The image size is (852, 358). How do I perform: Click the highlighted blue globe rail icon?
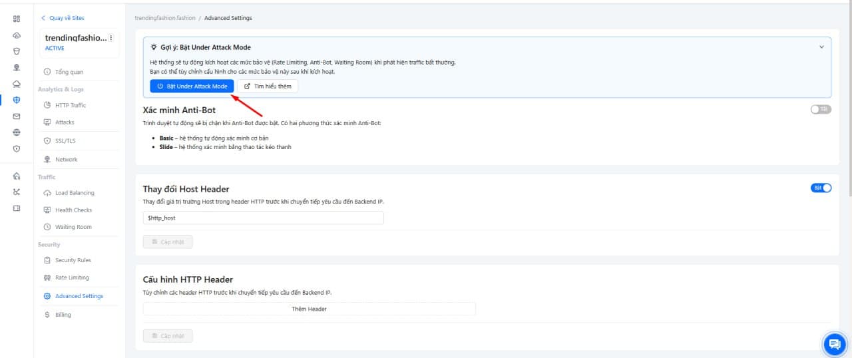point(17,100)
